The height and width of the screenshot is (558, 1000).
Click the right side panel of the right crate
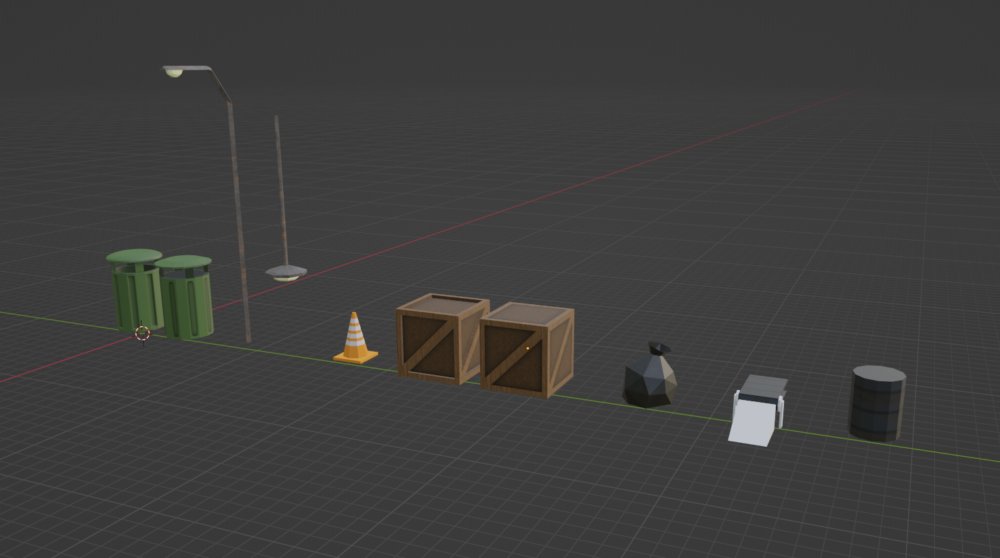coord(561,354)
